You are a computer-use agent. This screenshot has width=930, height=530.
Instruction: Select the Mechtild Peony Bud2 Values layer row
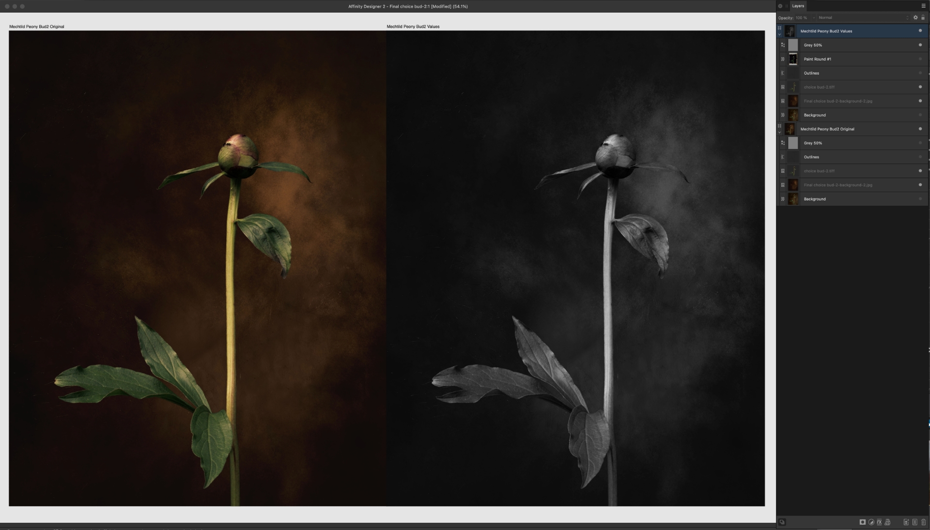852,31
